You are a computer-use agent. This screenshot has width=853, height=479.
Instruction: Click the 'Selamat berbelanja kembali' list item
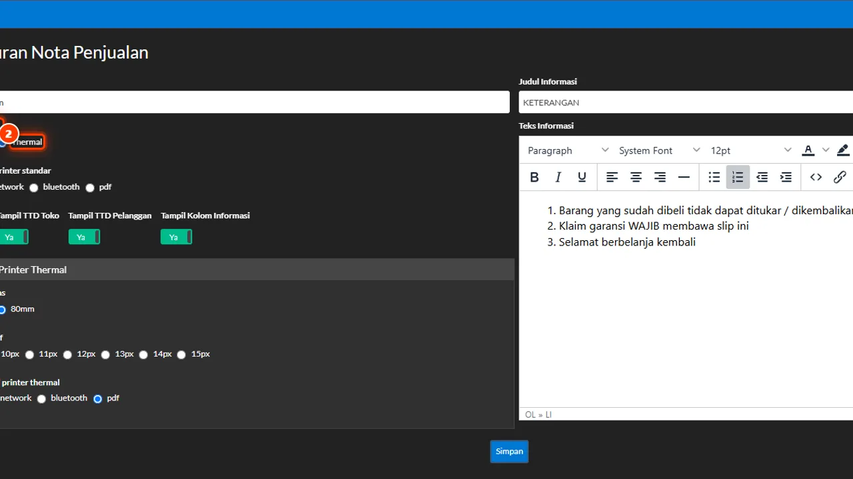[627, 242]
